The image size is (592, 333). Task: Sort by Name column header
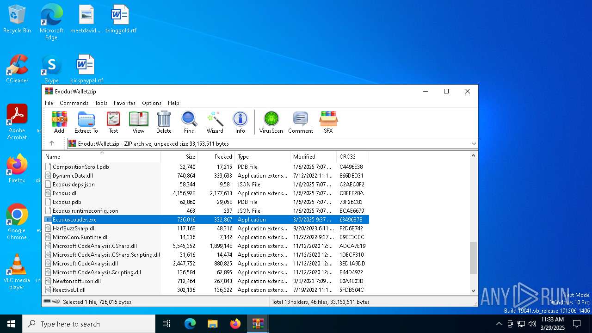point(102,157)
